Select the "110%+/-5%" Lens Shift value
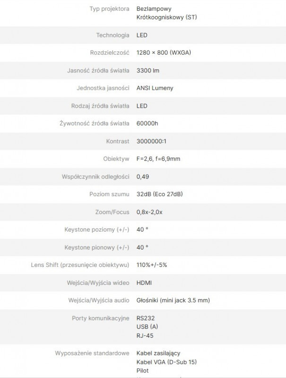This screenshot has height=378, width=286. click(x=151, y=265)
